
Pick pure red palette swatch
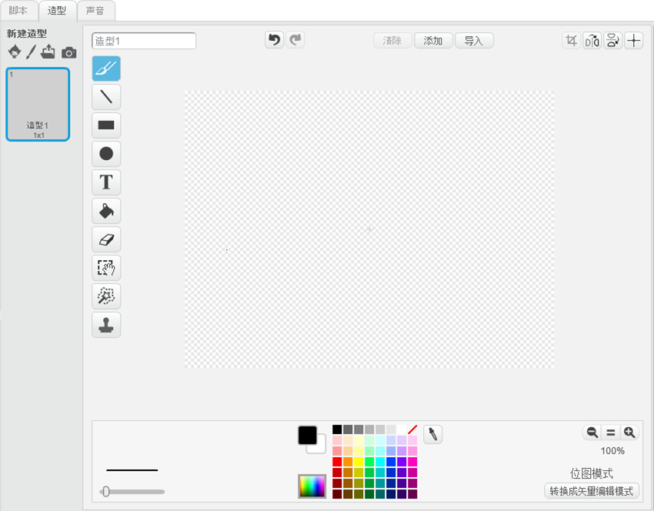(337, 462)
